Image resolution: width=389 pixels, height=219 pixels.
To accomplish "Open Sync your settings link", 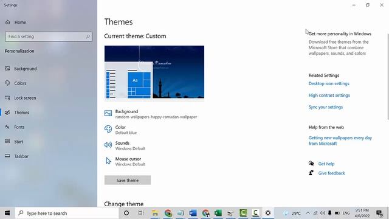I will (326, 107).
